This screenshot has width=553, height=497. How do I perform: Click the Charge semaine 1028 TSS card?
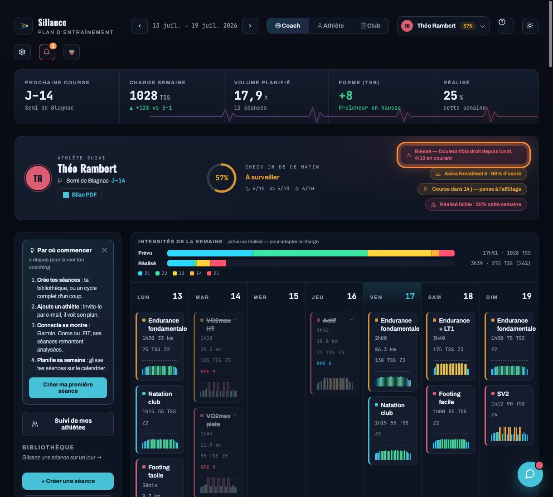click(x=172, y=97)
